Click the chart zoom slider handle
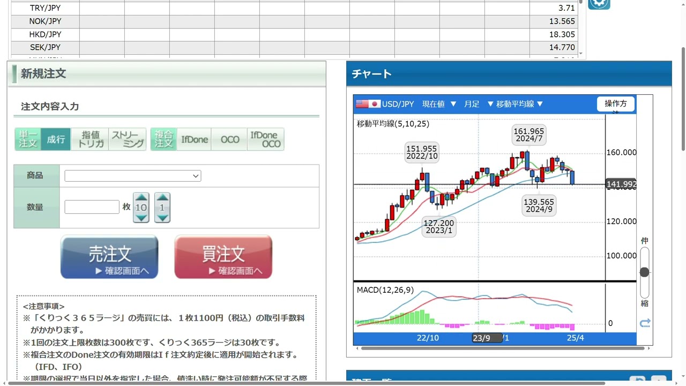 [644, 272]
